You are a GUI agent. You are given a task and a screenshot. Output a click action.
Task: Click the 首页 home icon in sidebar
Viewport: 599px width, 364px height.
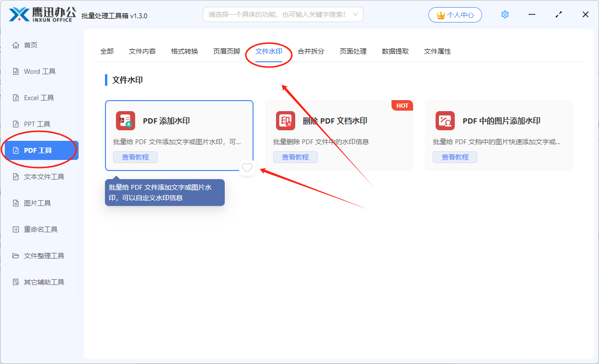[16, 45]
